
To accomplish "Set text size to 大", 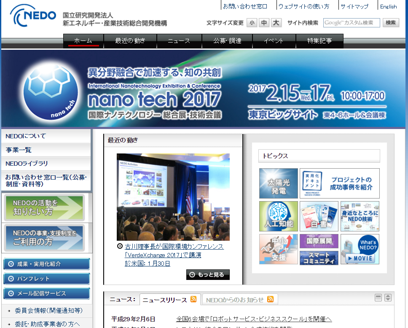I will pyautogui.click(x=276, y=23).
